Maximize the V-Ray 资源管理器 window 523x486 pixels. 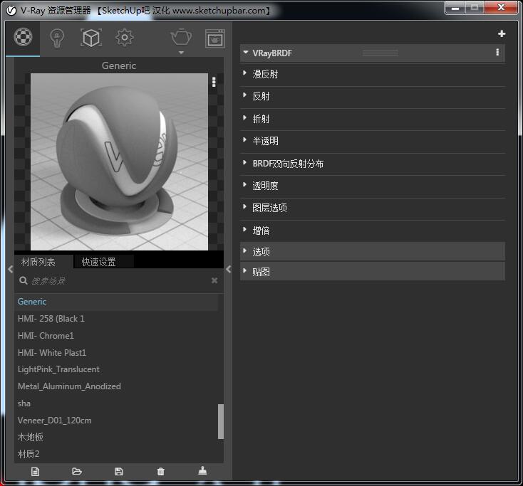pos(474,8)
